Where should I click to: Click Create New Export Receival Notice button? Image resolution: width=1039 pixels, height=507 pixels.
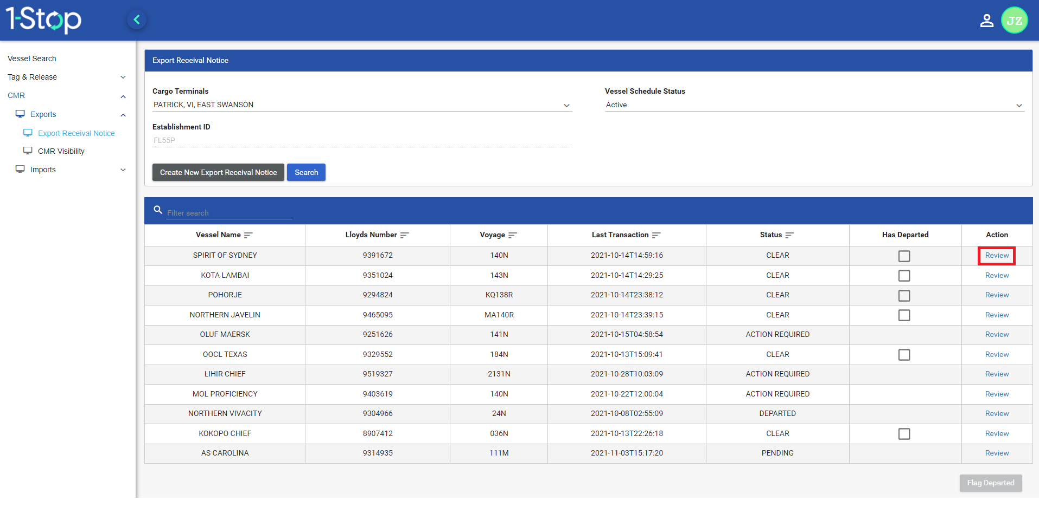(218, 172)
